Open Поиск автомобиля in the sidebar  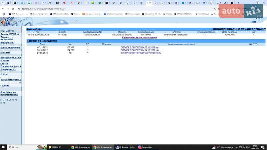[x=10, y=47]
